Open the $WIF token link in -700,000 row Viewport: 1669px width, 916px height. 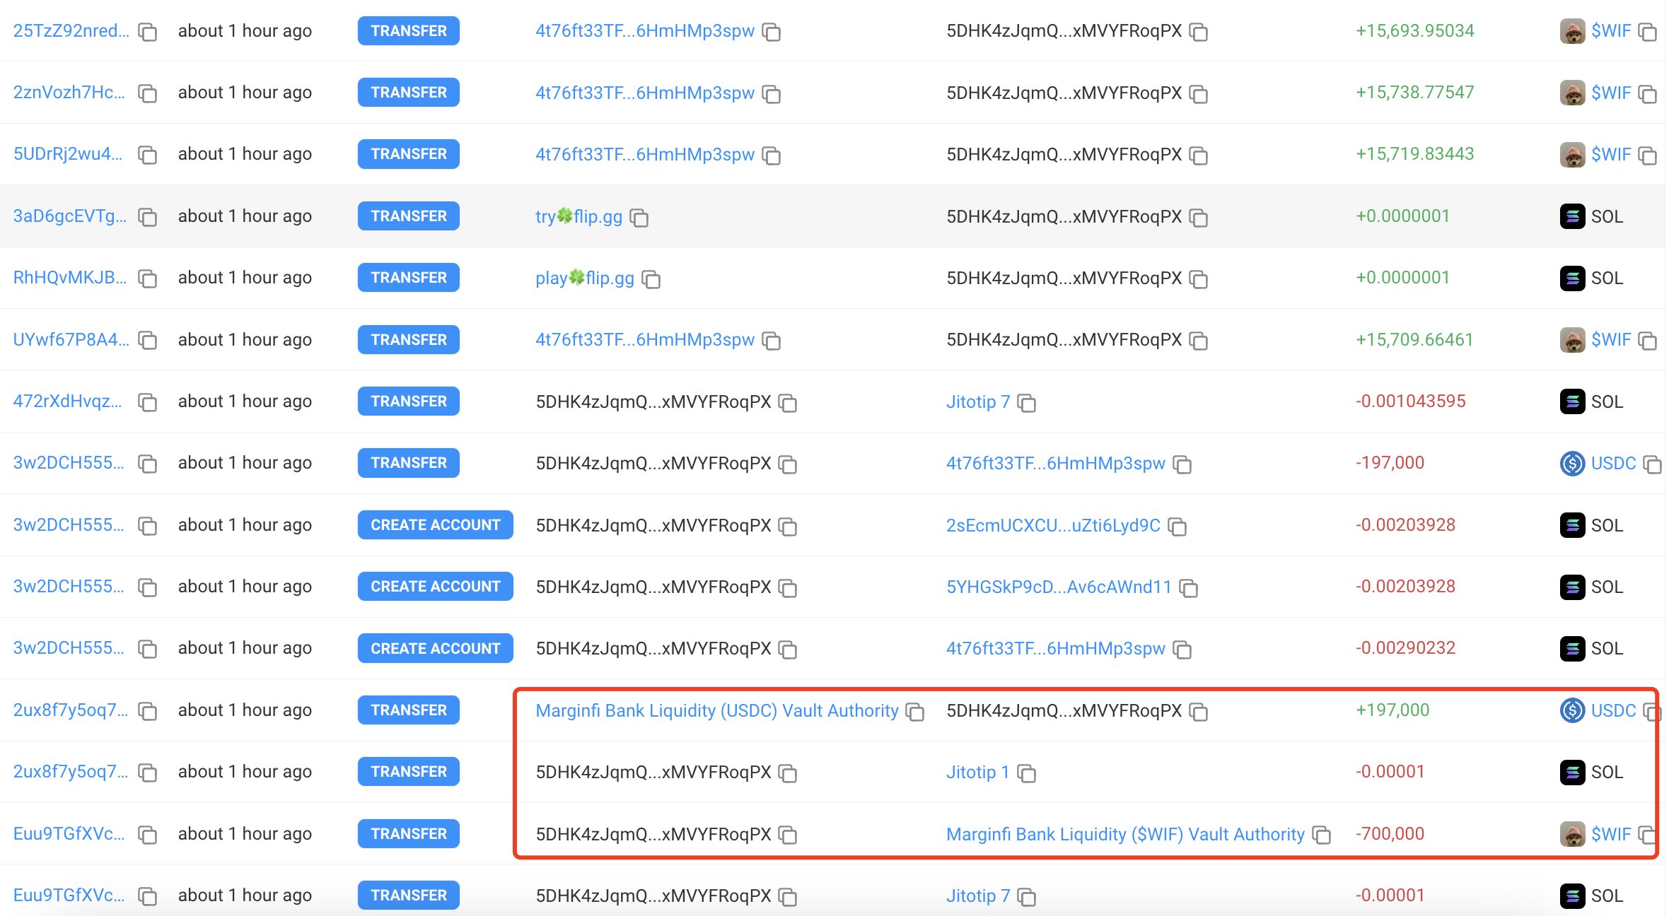(x=1611, y=834)
